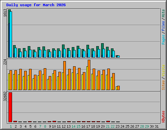Click the Files legend label
Image resolution: width=167 pixels, height=130 pixels.
pos(163,26)
